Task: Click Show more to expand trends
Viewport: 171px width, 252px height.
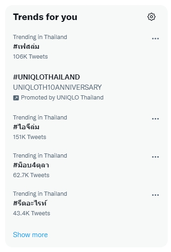Action: [x=30, y=235]
